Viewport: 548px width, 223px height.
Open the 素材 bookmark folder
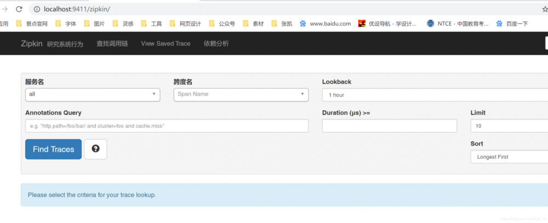coord(253,24)
